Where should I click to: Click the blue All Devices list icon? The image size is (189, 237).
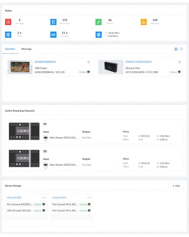[53, 22]
